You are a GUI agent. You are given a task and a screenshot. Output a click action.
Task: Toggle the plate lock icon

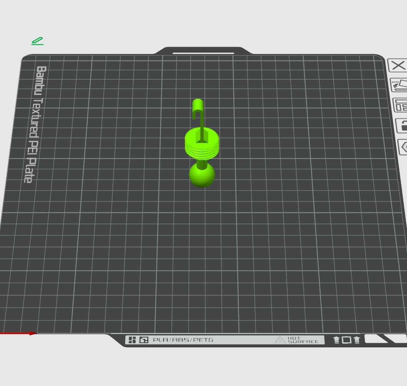[x=402, y=126]
